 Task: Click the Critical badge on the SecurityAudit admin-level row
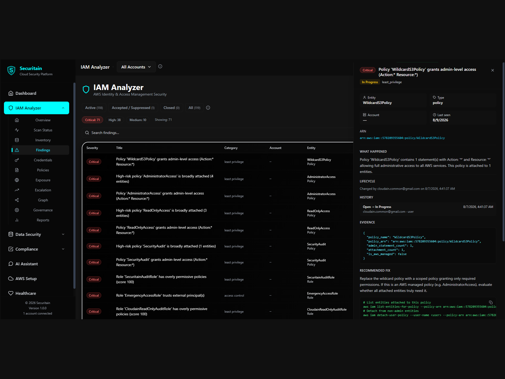click(x=94, y=262)
